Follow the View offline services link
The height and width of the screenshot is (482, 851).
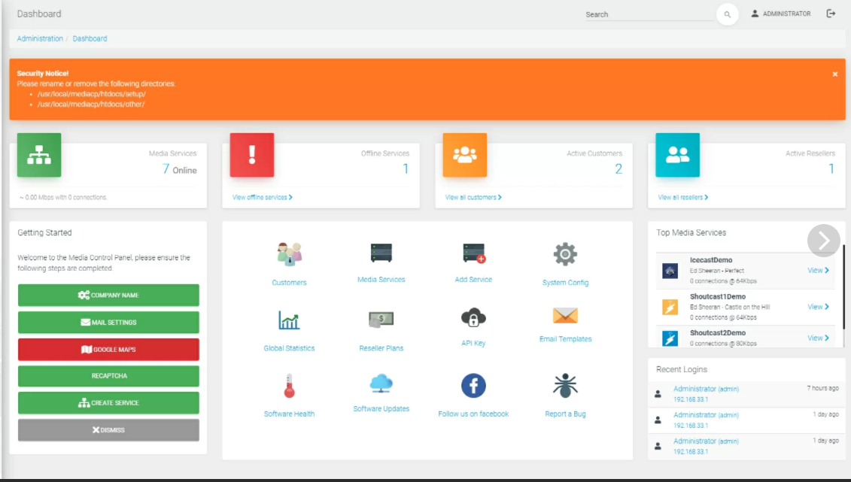click(x=262, y=198)
